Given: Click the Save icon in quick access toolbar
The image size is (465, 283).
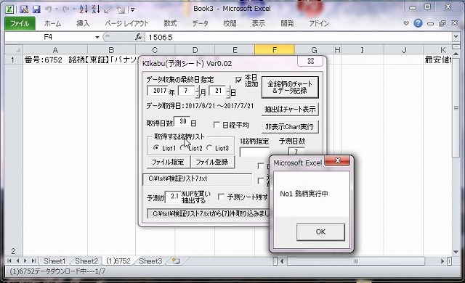Looking at the screenshot, I should coord(36,9).
